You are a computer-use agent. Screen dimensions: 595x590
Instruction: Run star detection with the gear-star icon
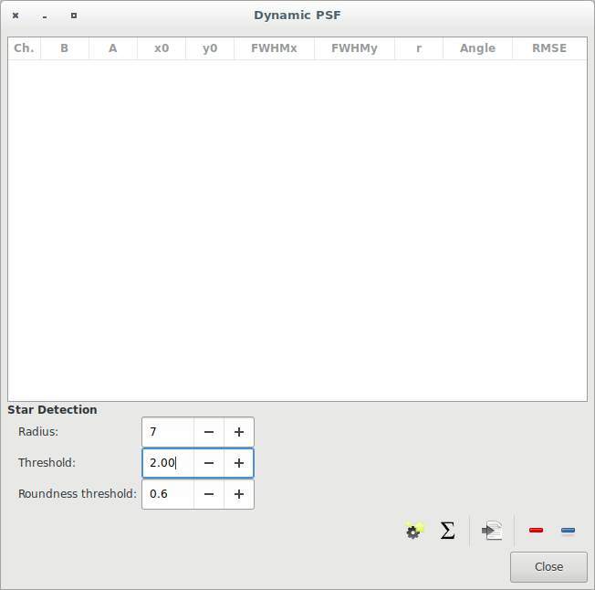click(x=414, y=530)
